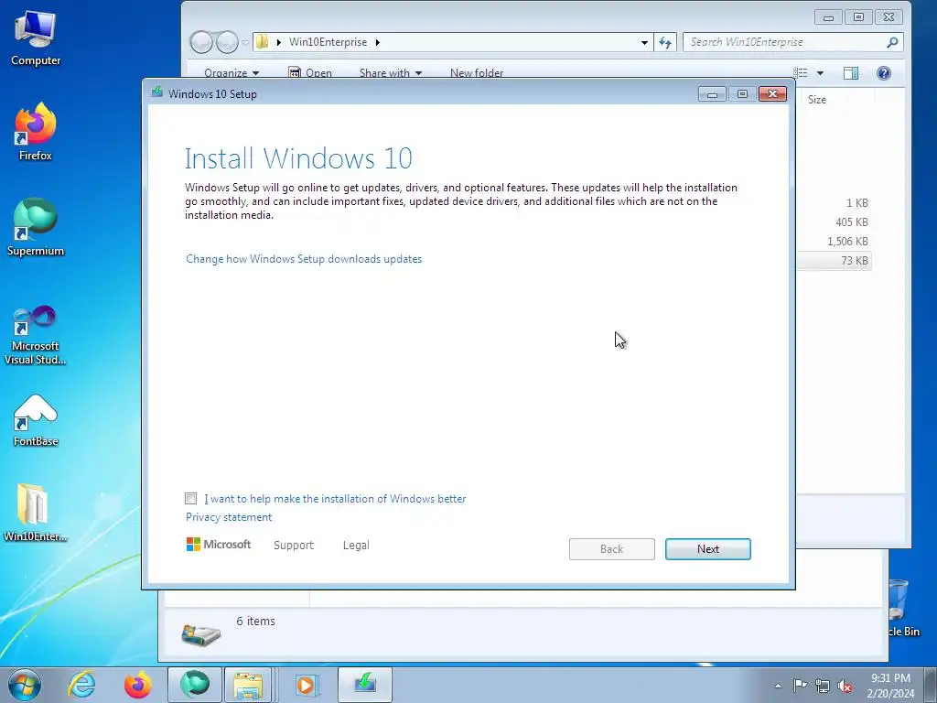This screenshot has width=937, height=703.
Task: Click the arrow after Win10Enterprise in path
Action: (x=378, y=42)
